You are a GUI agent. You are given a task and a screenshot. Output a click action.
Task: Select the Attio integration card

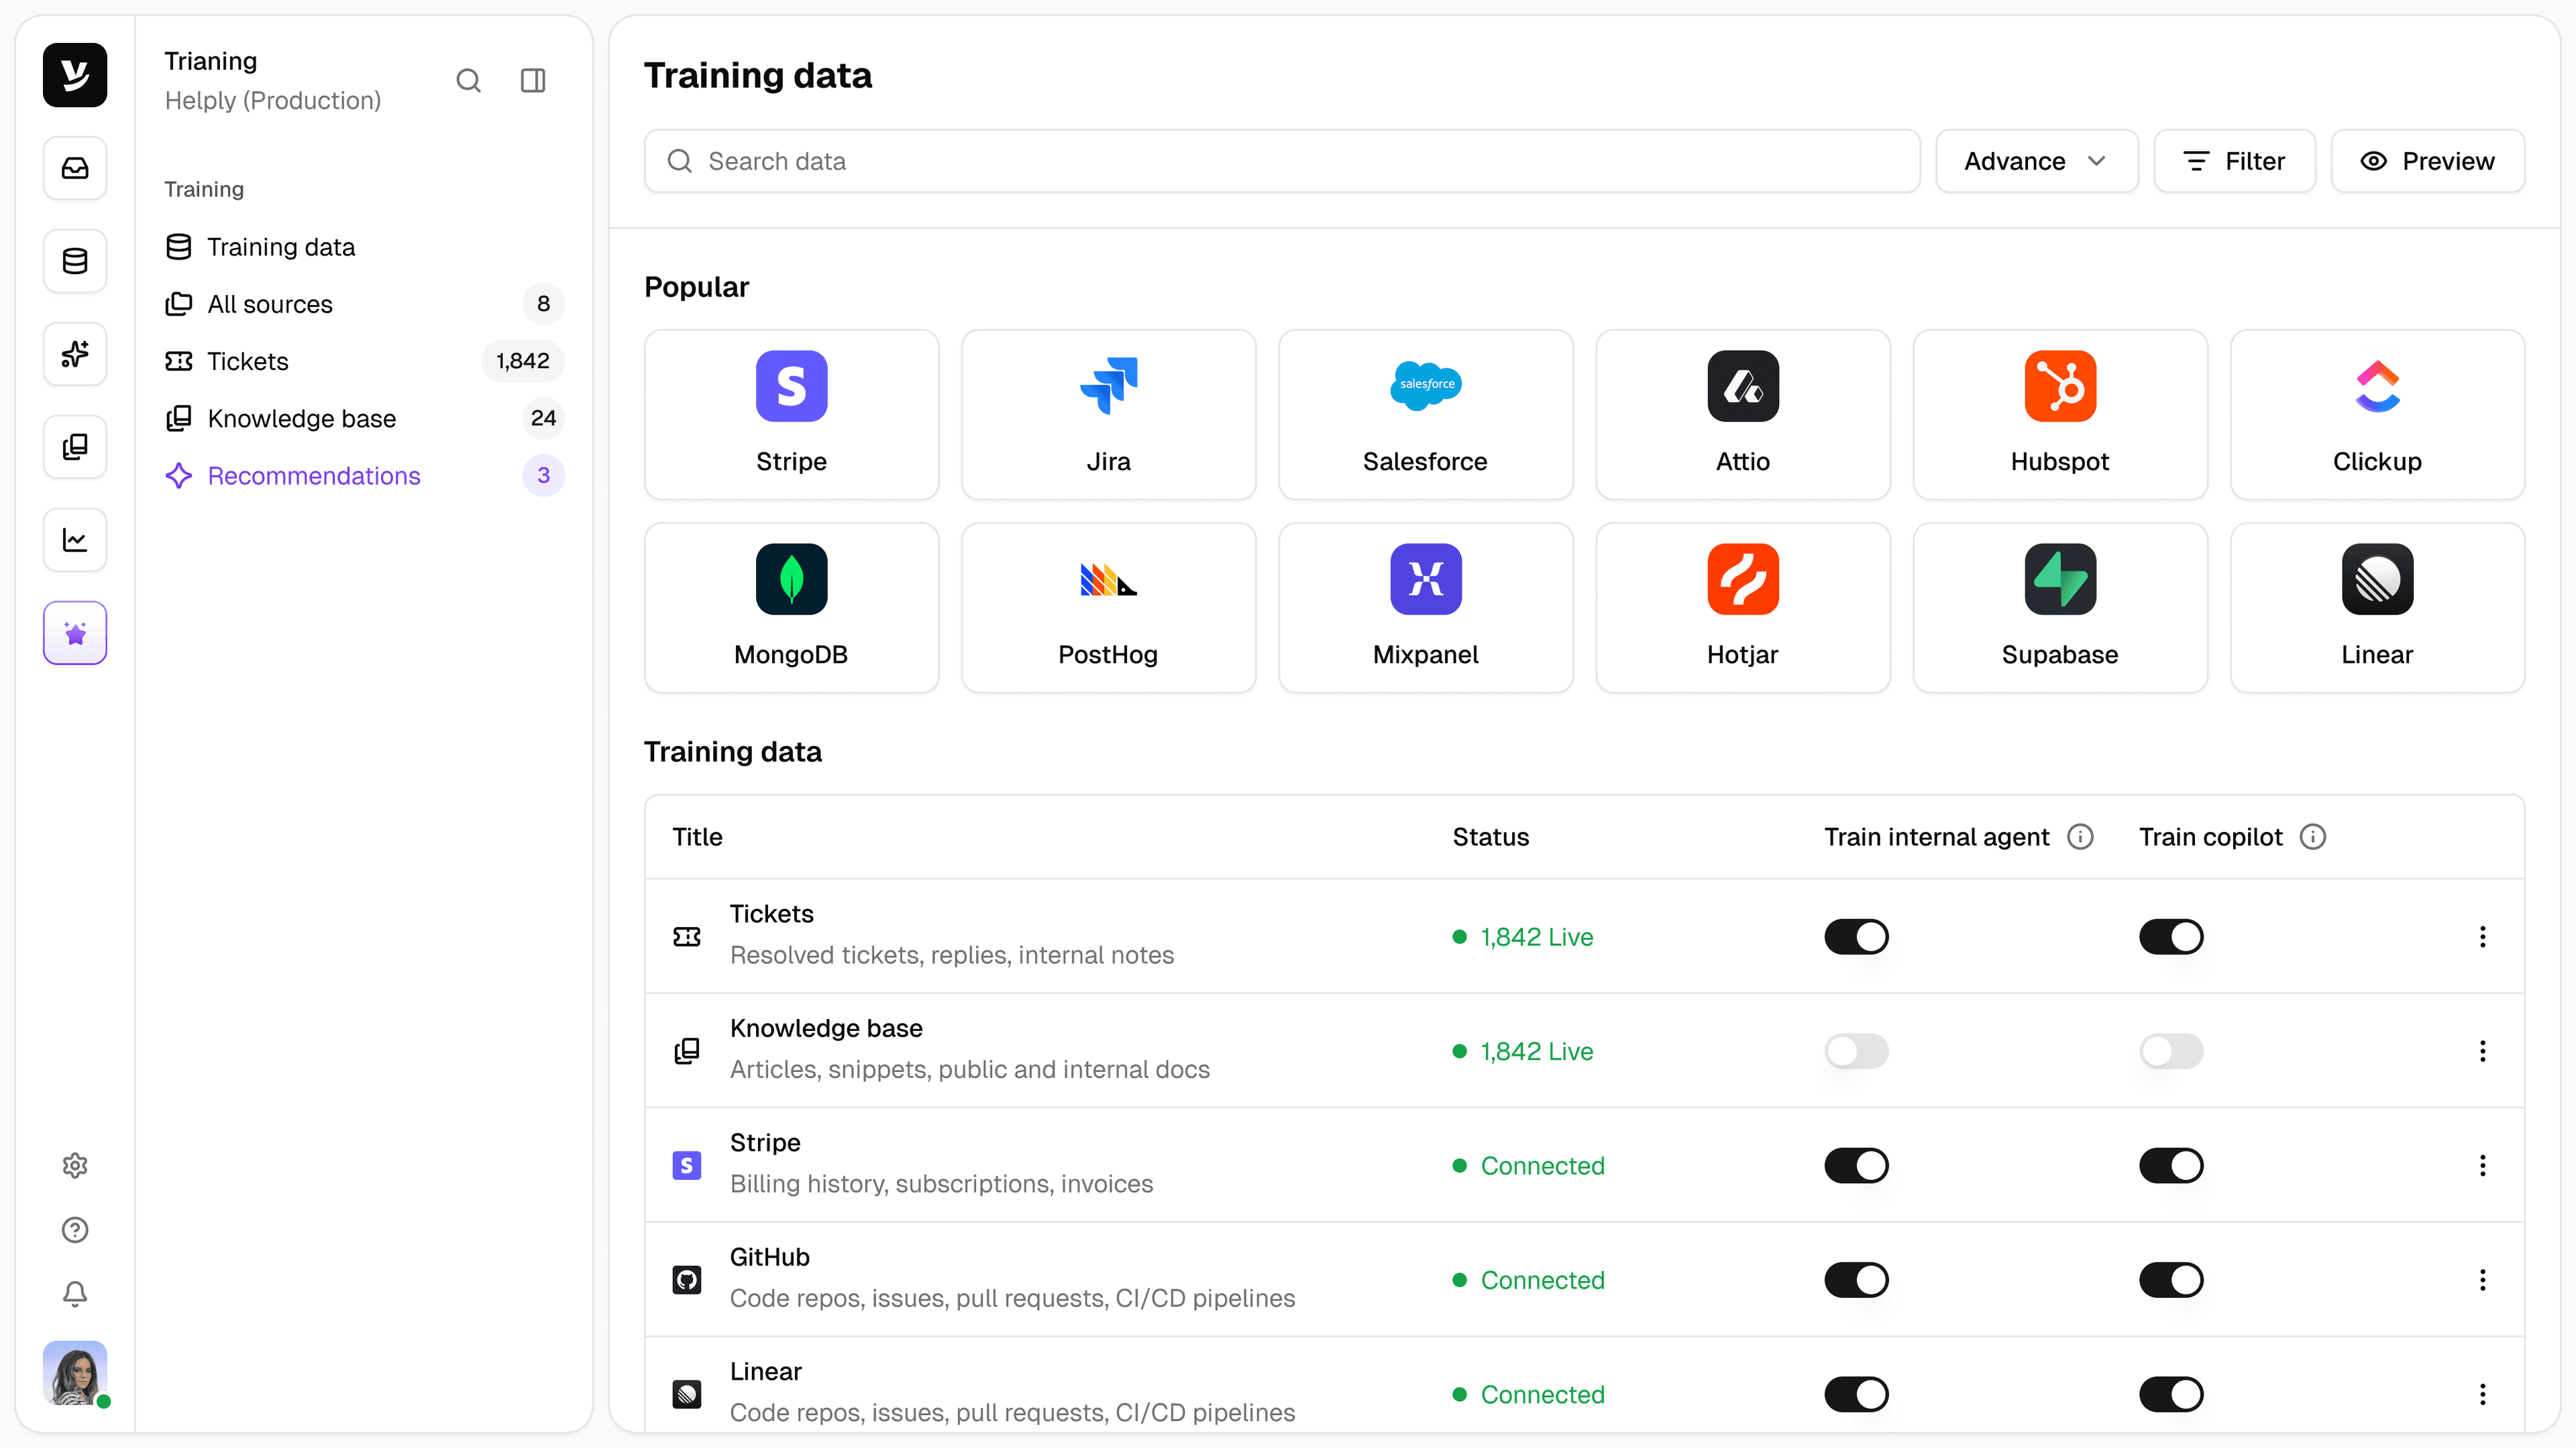[x=1743, y=415]
